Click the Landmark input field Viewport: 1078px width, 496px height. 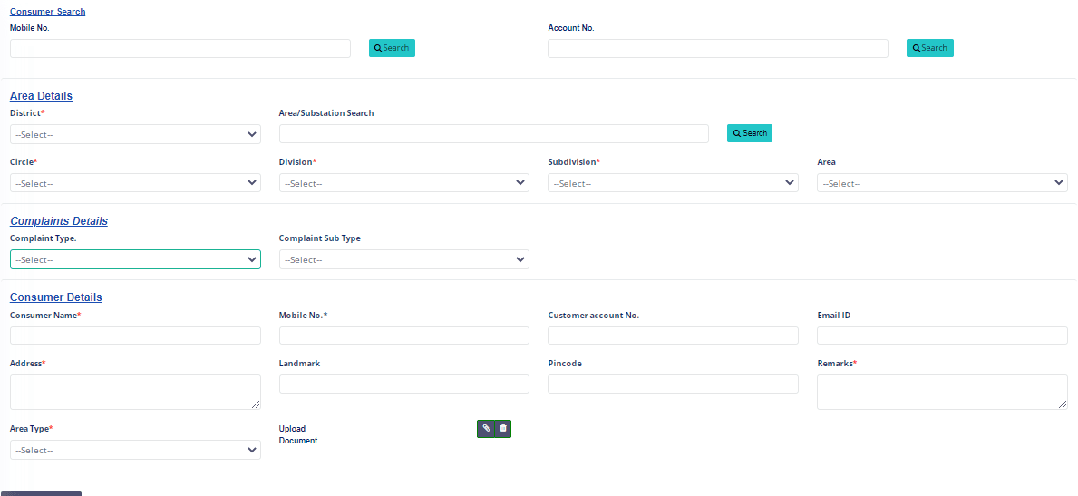tap(403, 384)
